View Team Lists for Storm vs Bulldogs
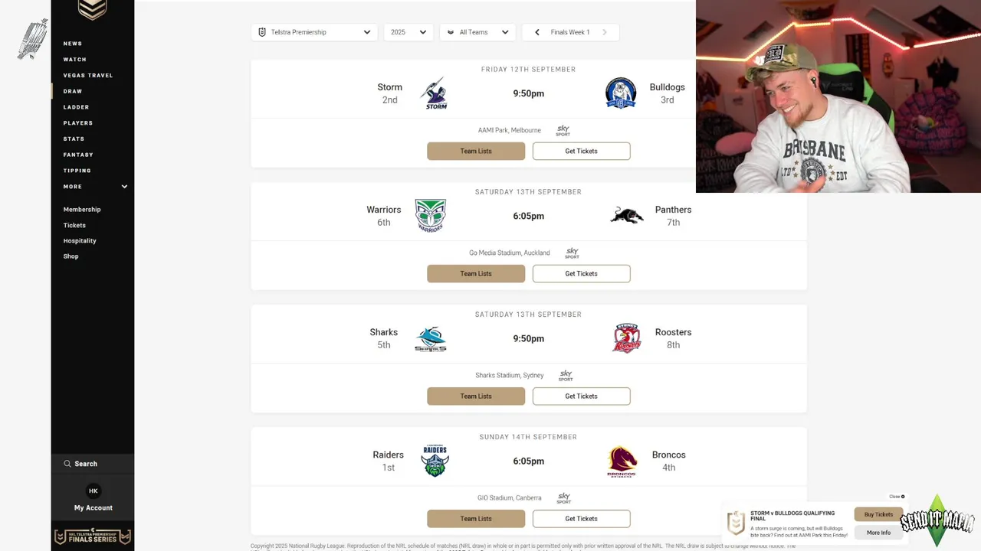The width and height of the screenshot is (981, 551). coord(476,151)
